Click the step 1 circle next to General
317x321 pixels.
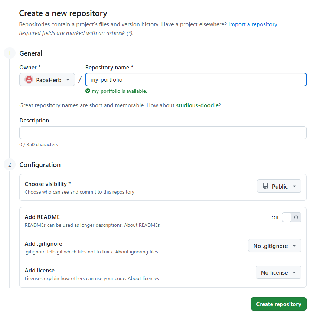point(9,53)
